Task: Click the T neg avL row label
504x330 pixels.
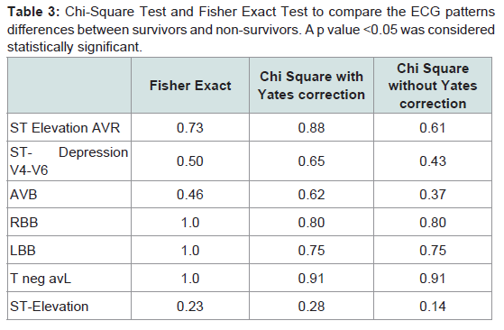Action: 41,279
